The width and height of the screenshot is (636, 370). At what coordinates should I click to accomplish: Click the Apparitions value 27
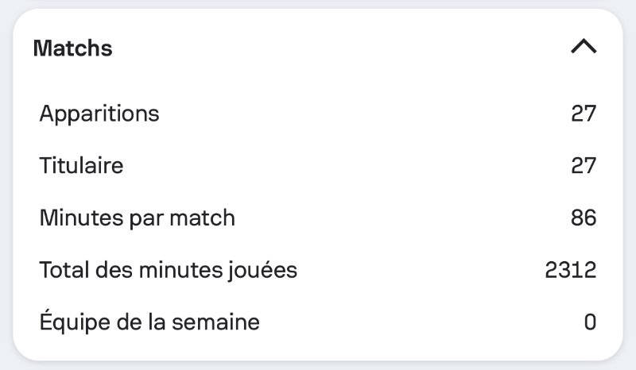click(x=584, y=114)
